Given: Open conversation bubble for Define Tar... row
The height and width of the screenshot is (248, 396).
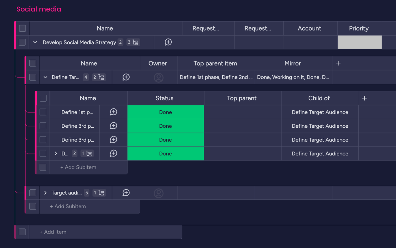Looking at the screenshot, I should pyautogui.click(x=126, y=77).
